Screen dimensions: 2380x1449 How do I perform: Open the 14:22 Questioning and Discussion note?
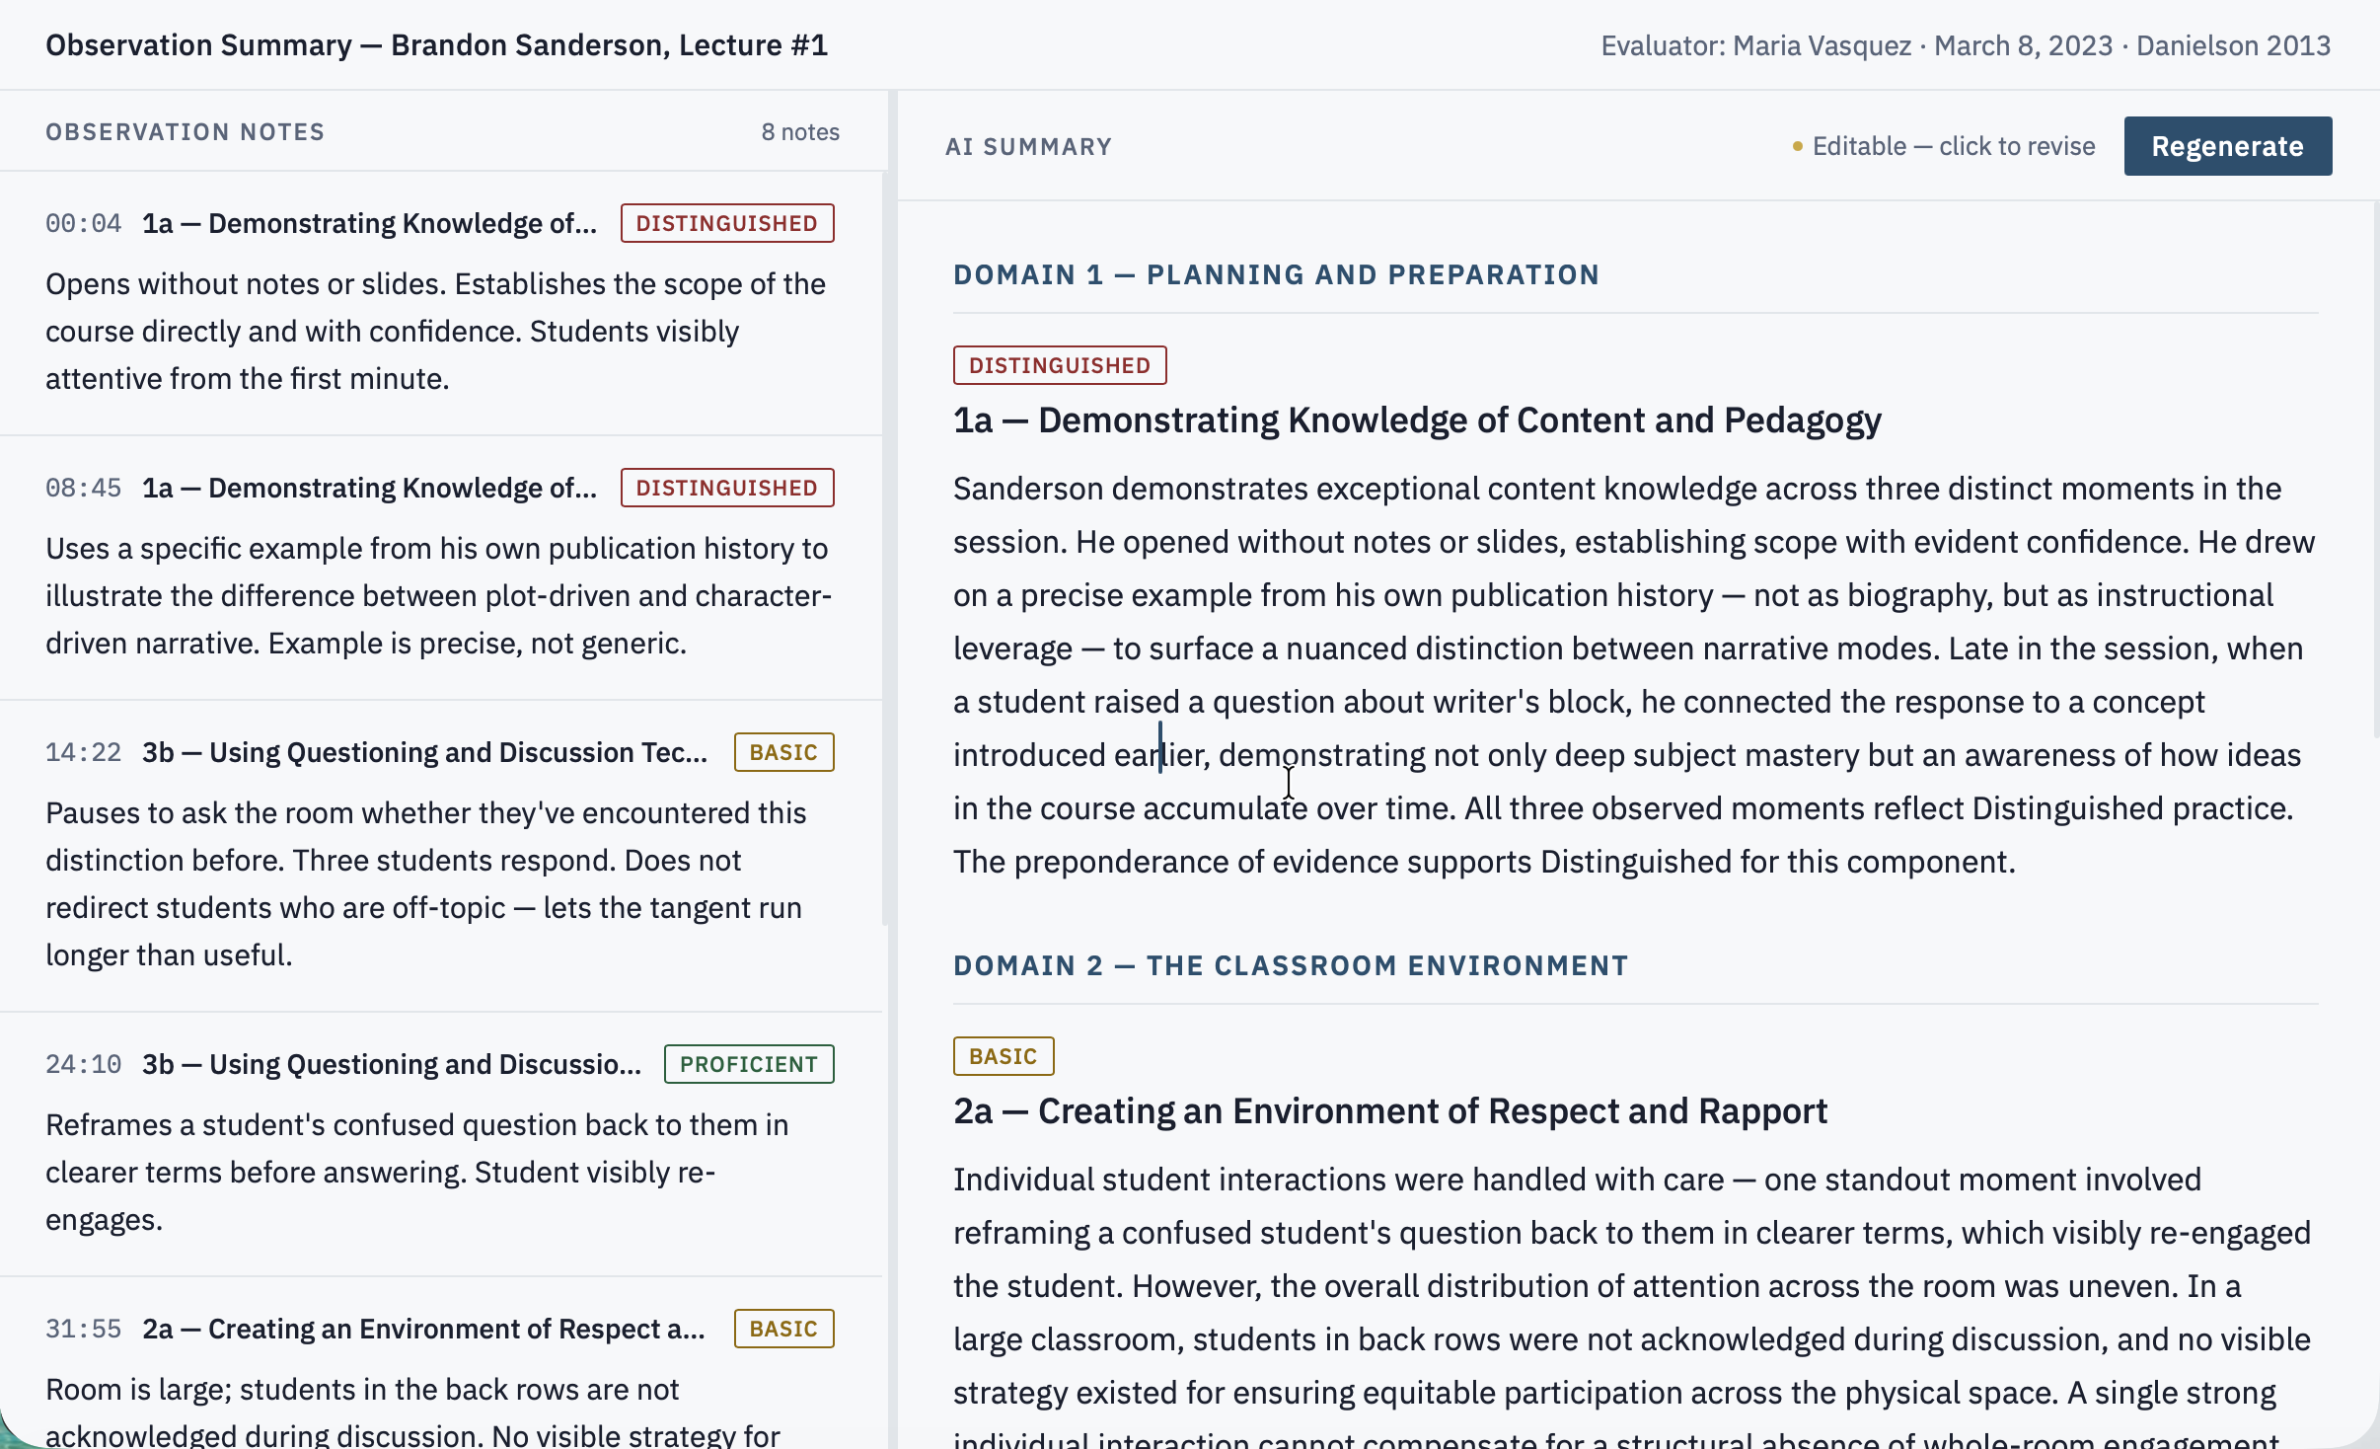(x=425, y=752)
